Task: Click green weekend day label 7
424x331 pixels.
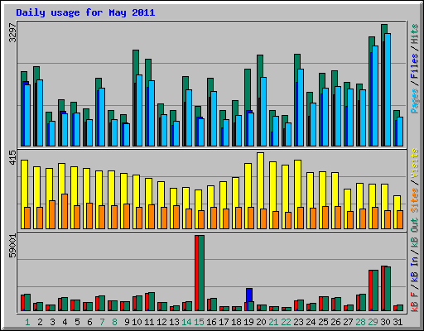Action: [x=102, y=322]
